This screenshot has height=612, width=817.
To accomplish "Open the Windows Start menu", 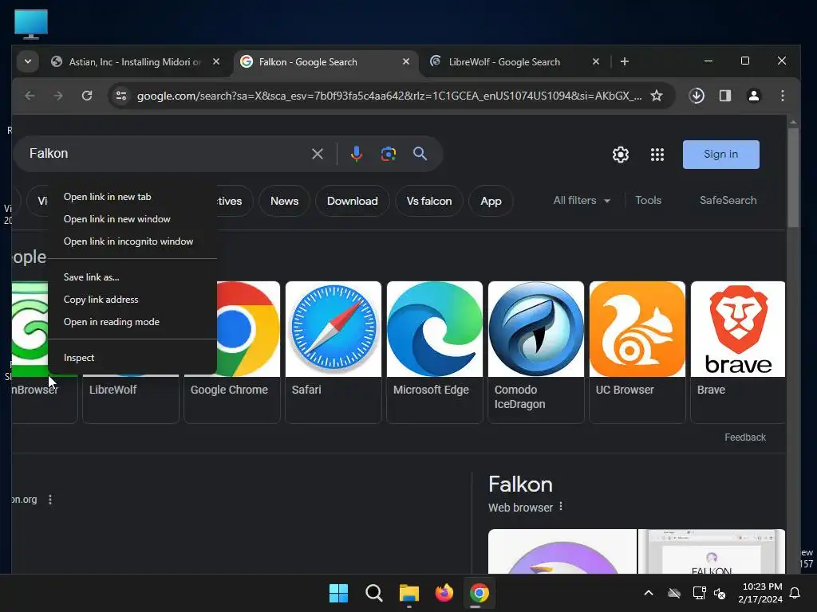I will click(338, 593).
